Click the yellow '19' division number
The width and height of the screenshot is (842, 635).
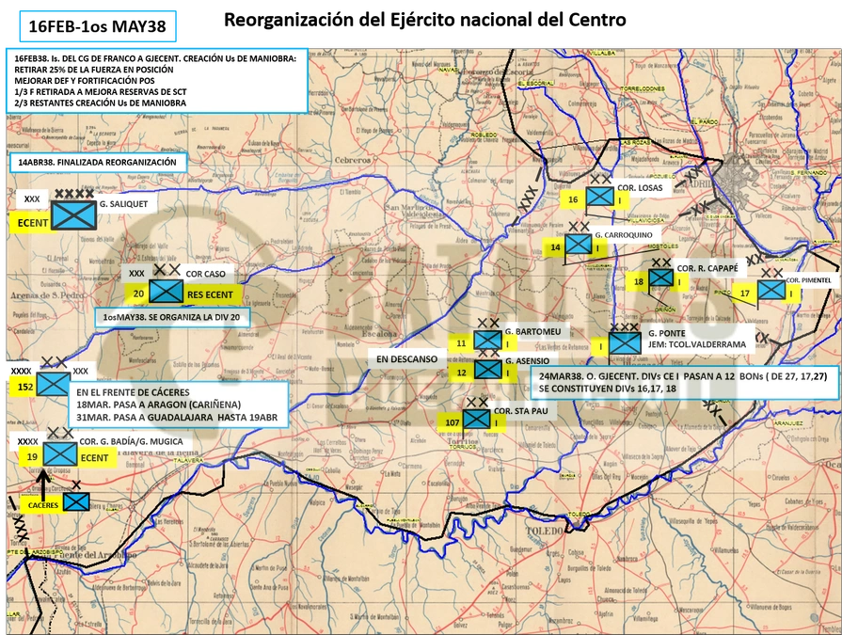[x=32, y=457]
